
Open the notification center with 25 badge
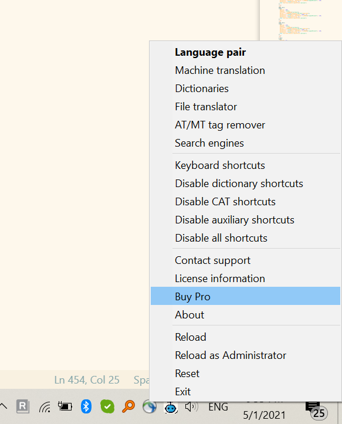(316, 410)
